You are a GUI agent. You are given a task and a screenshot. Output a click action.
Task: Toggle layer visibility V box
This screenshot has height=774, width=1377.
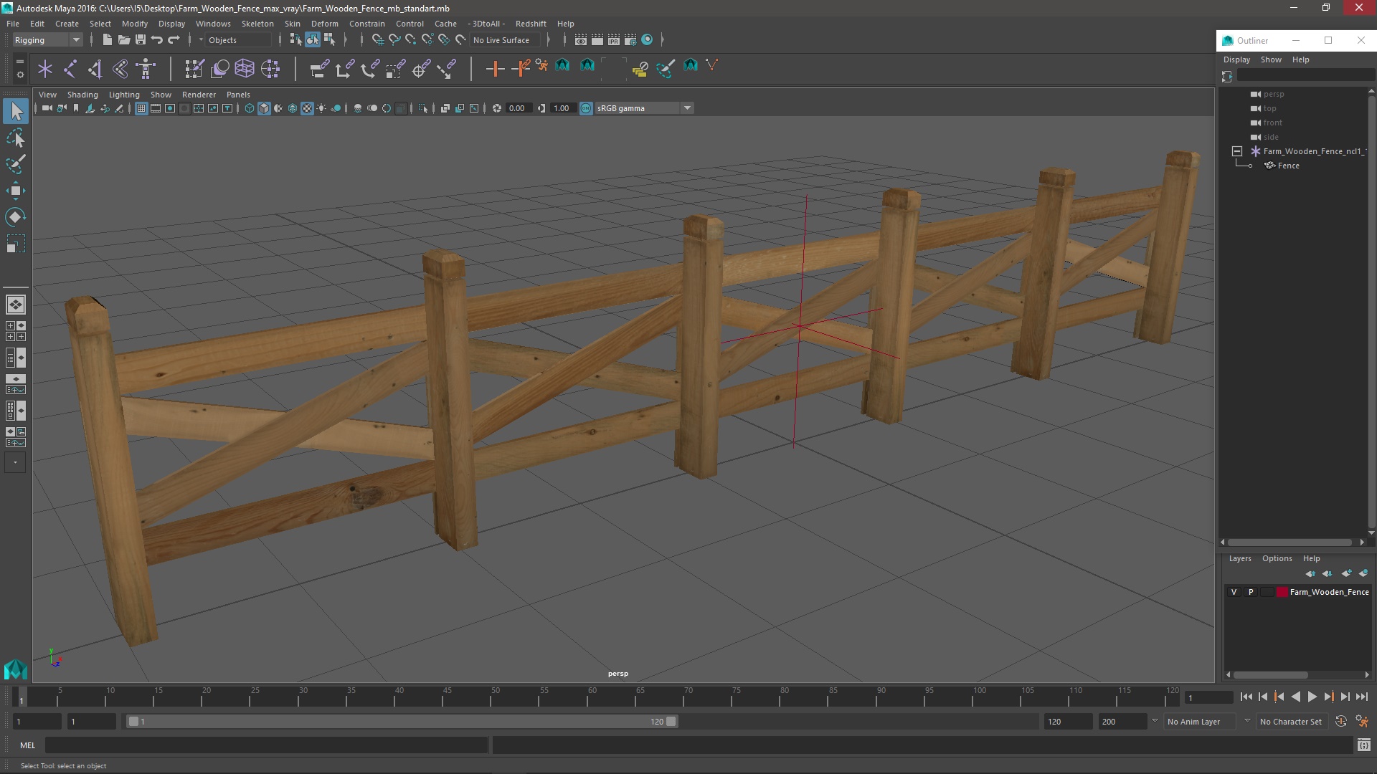[x=1234, y=592]
